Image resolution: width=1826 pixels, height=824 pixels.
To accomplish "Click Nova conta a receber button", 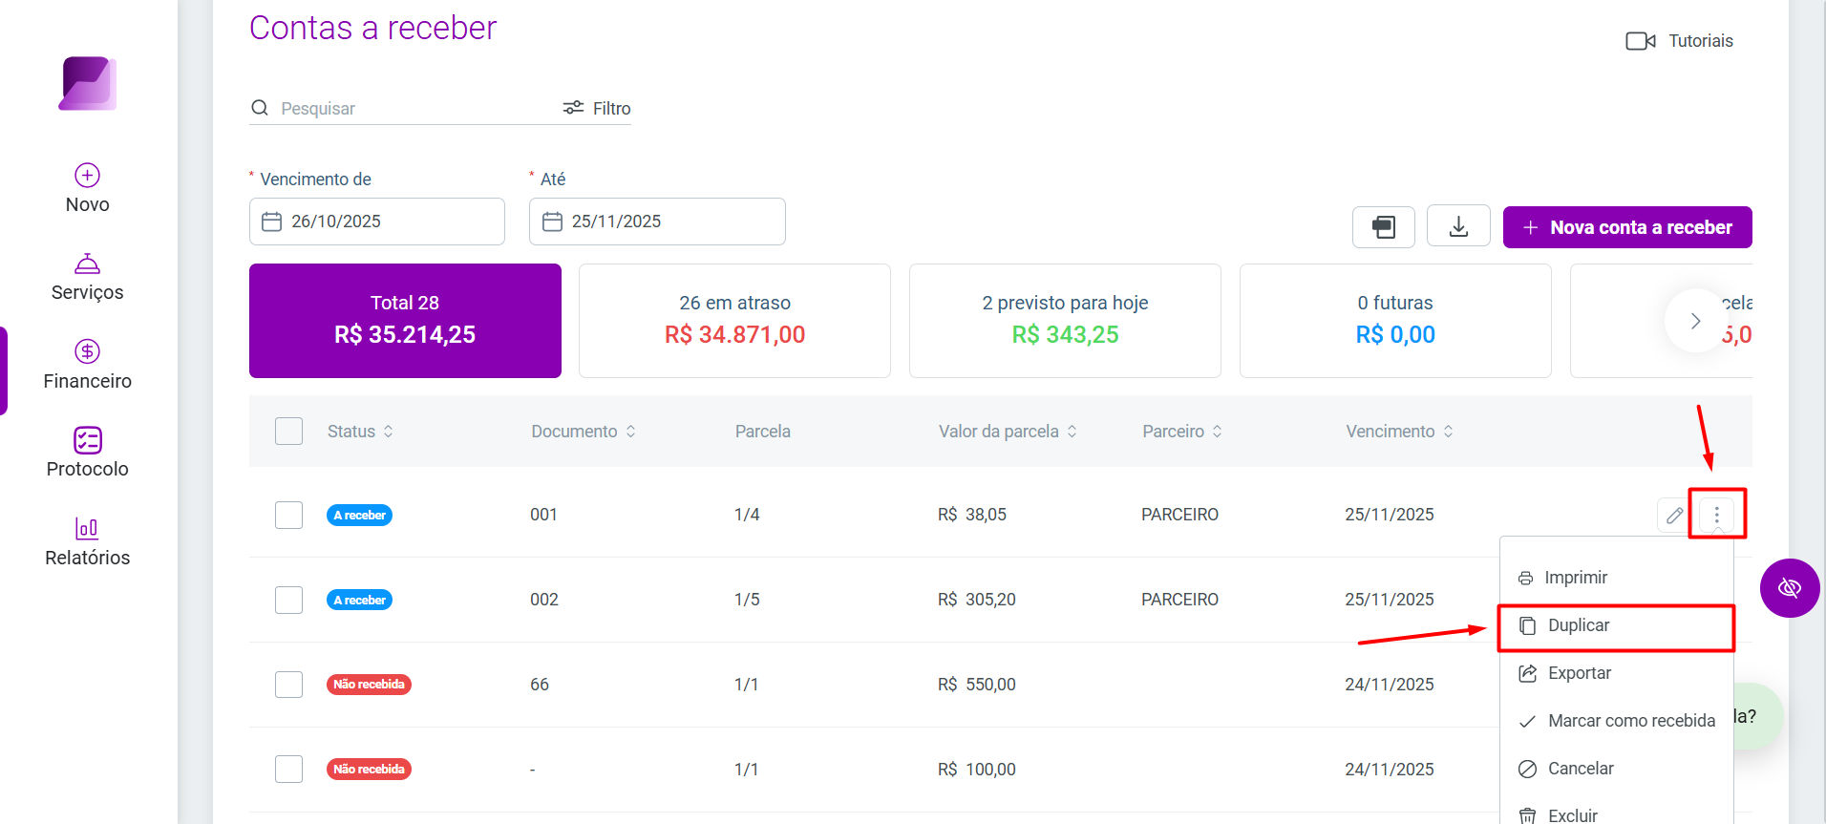I will (x=1627, y=227).
